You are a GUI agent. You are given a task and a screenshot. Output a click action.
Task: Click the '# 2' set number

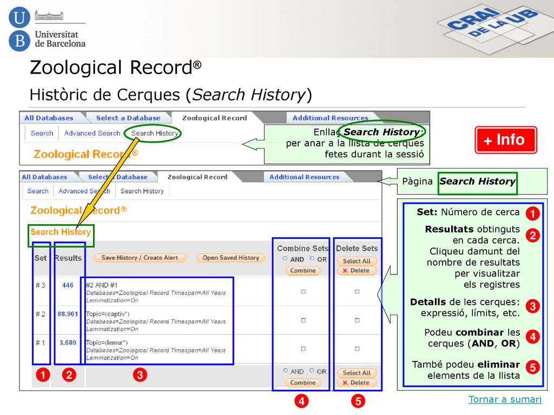(x=41, y=314)
